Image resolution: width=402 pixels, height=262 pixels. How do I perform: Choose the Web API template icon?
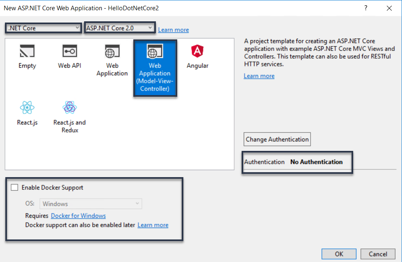(69, 51)
